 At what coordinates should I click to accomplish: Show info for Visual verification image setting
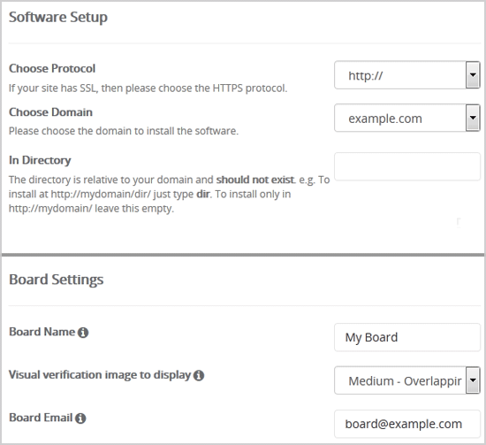(x=199, y=375)
